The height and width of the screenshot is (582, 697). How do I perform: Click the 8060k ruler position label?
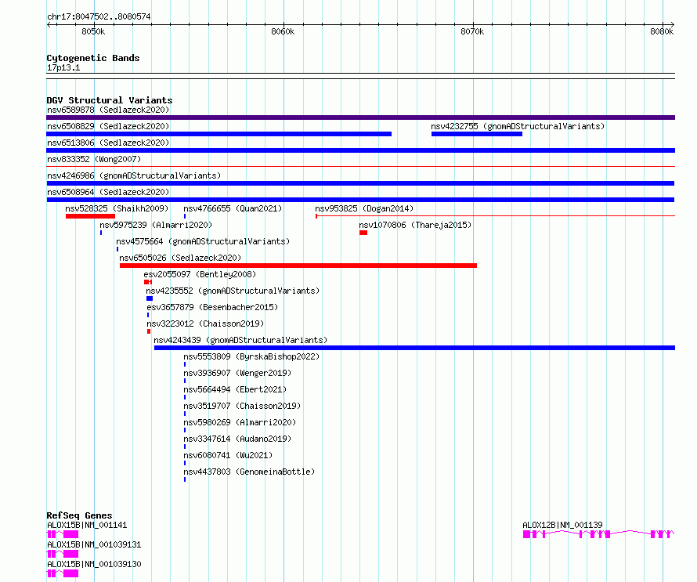click(x=283, y=31)
